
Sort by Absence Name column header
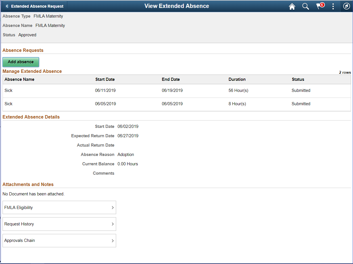(19, 79)
